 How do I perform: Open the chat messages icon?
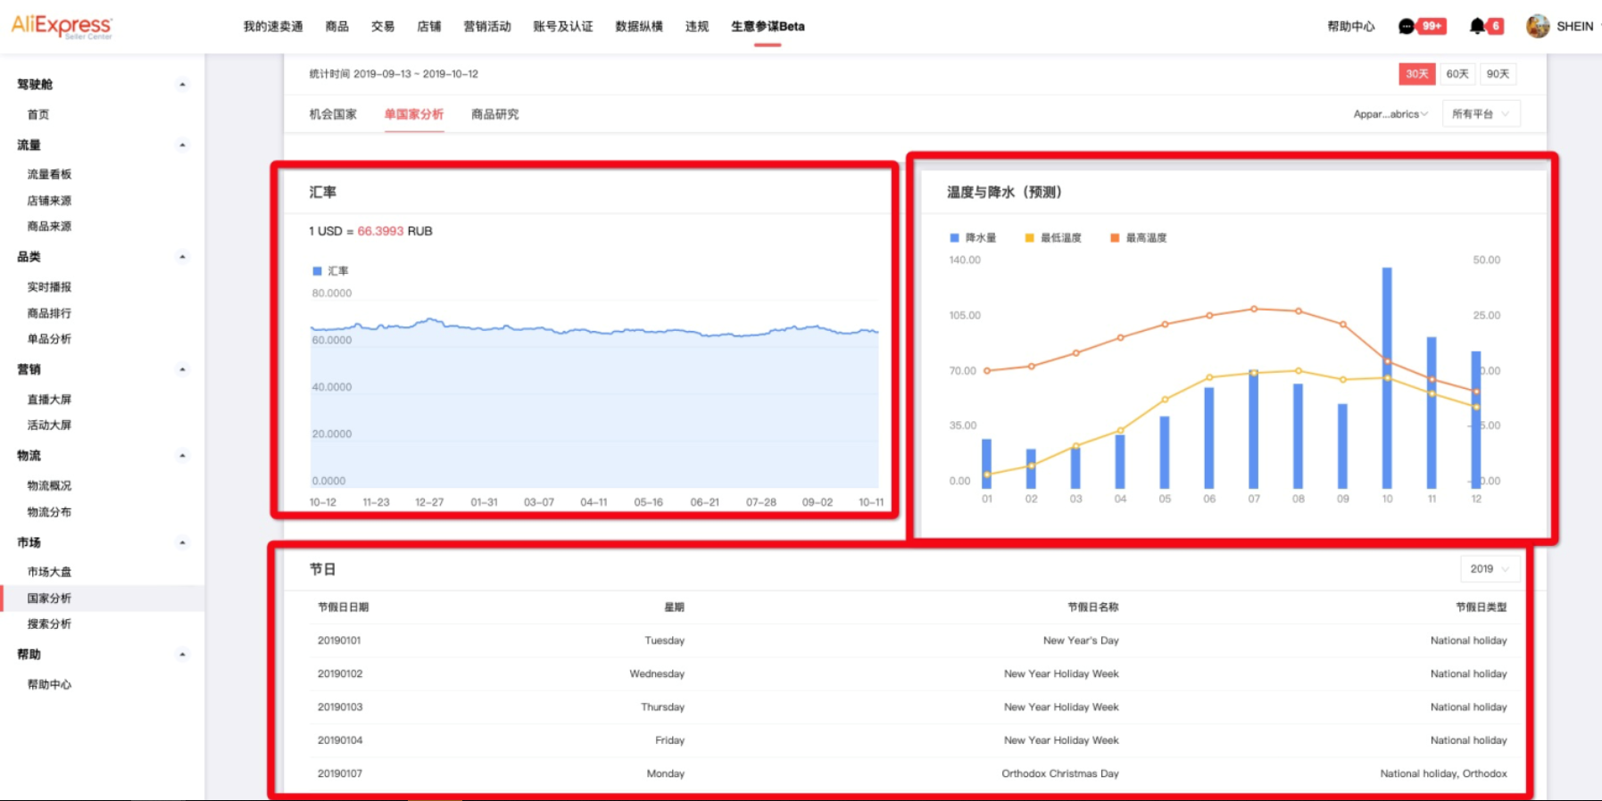coord(1407,27)
